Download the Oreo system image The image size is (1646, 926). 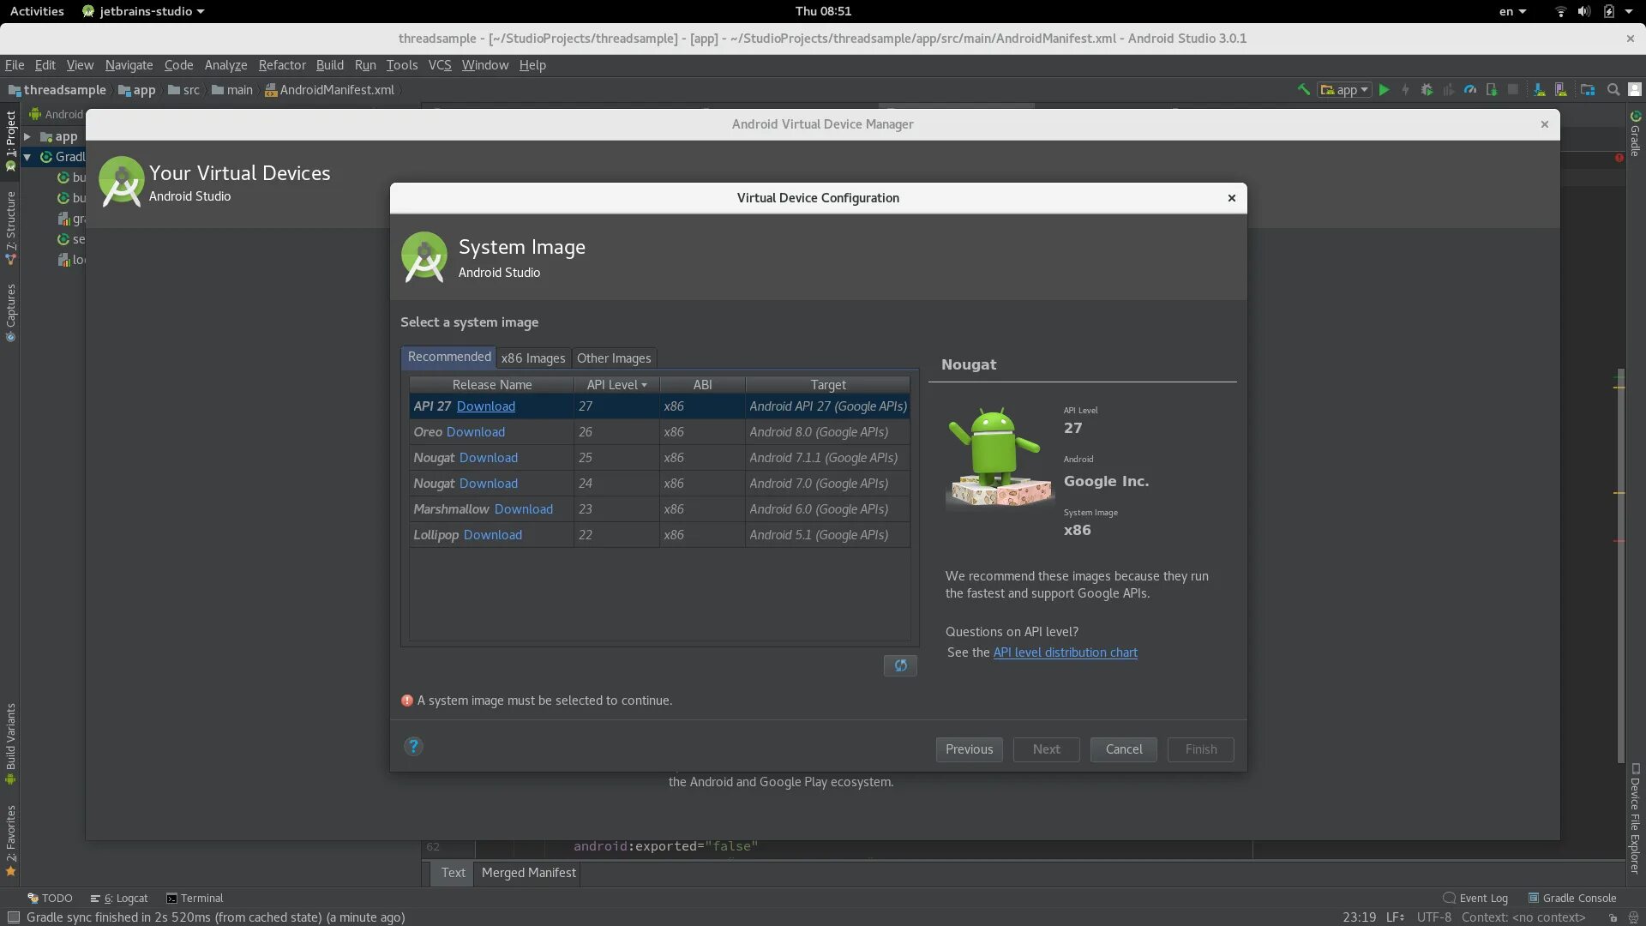[476, 432]
